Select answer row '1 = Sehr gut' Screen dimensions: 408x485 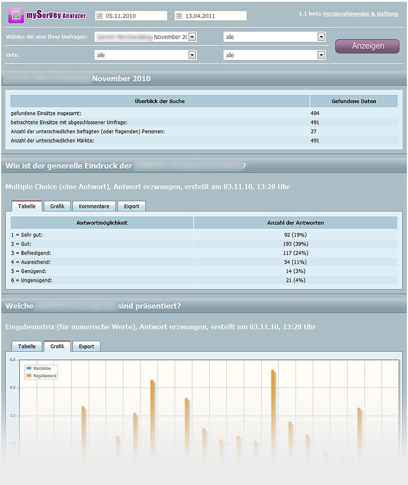[x=204, y=235]
